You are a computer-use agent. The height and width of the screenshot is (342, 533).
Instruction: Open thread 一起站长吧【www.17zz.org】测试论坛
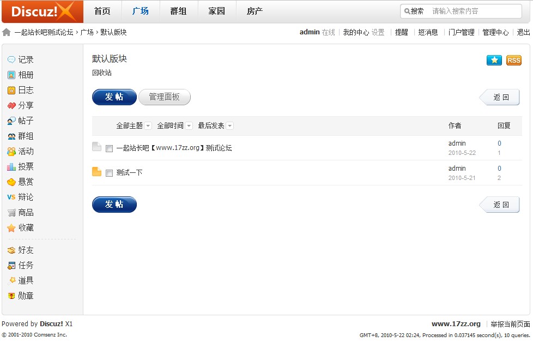pos(174,148)
